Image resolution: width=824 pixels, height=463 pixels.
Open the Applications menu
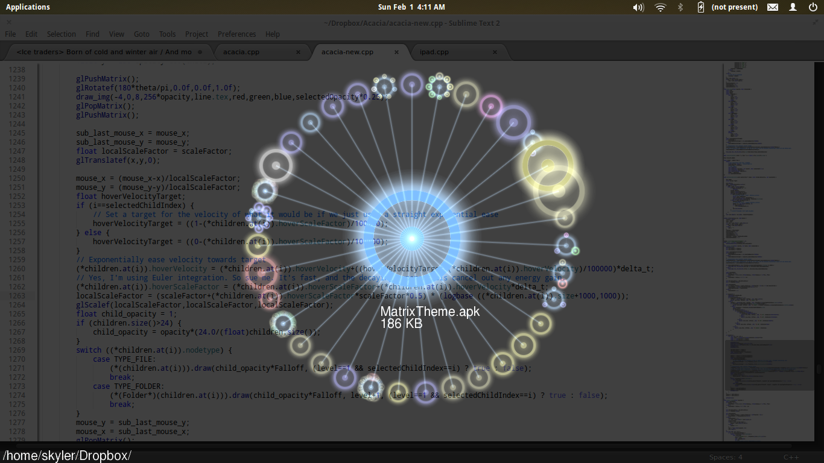point(28,7)
